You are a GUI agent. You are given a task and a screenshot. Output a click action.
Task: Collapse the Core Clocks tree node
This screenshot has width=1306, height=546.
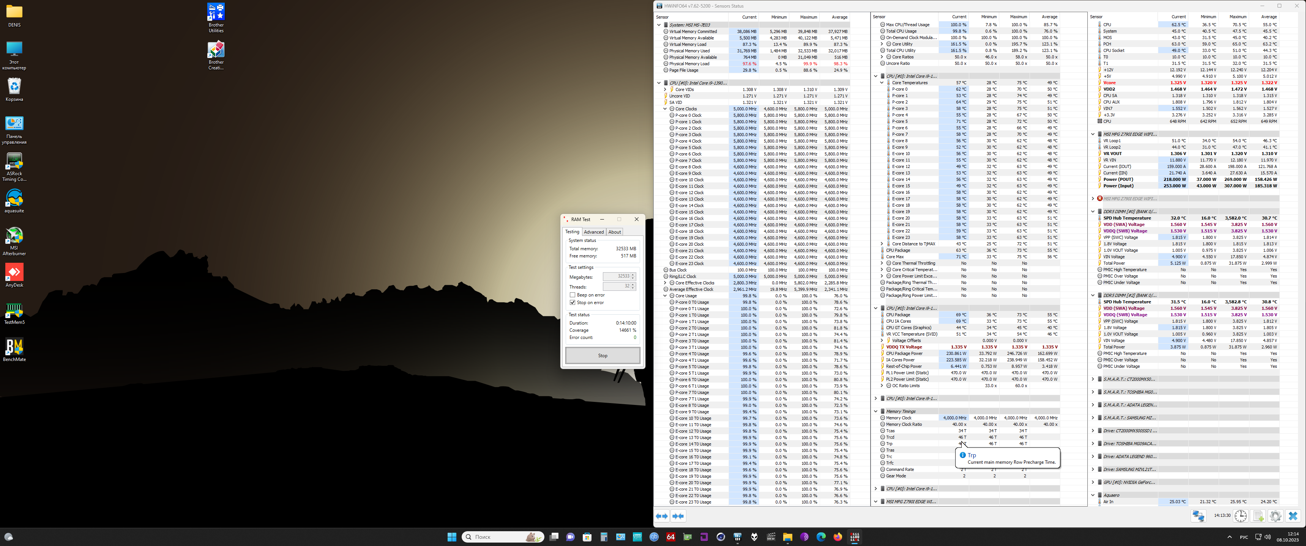point(665,109)
